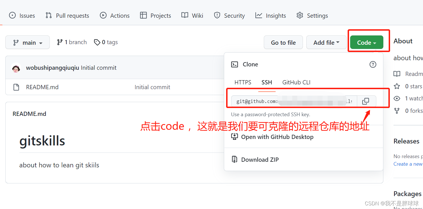Click Create a new release link
423x209 pixels.
(408, 164)
